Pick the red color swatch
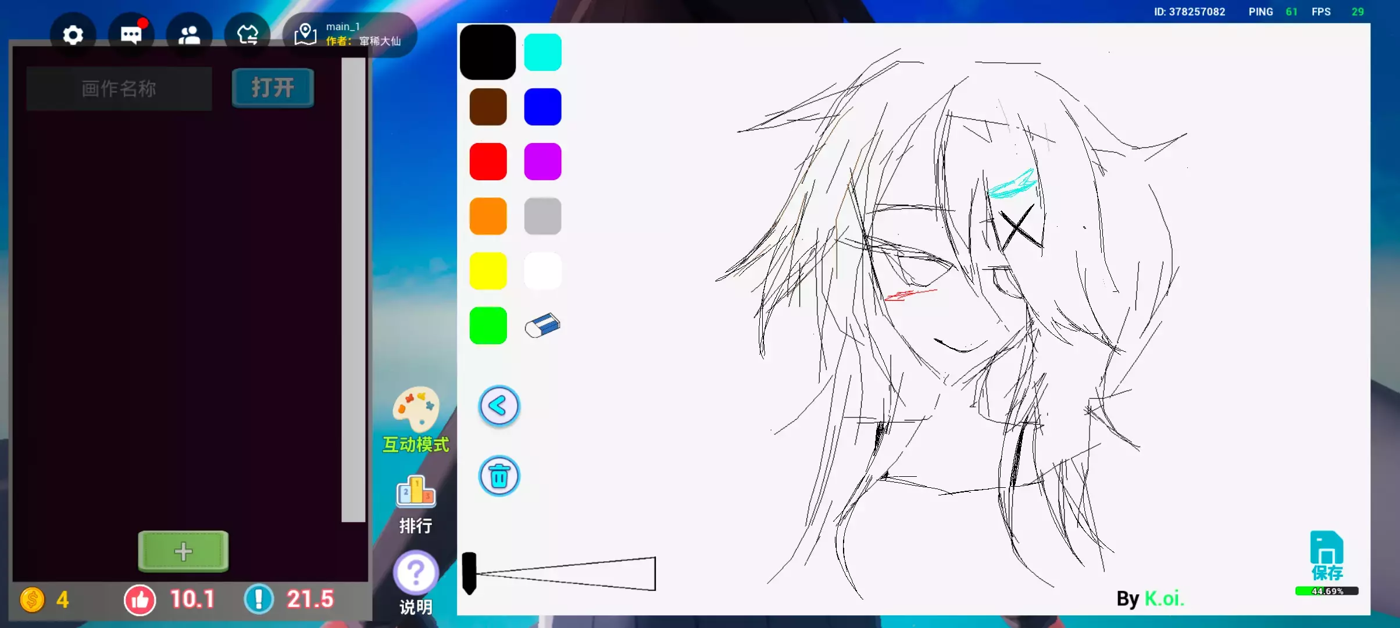The image size is (1400, 628). 488,162
